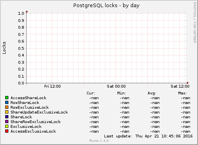The height and width of the screenshot is (145, 198).
Task: Click the Sat 12:00 x-axis label
Action: pos(180,86)
